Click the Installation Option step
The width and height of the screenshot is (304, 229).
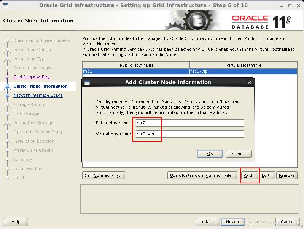pyautogui.click(x=32, y=50)
